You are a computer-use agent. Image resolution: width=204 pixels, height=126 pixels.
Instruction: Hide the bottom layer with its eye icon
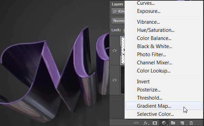115,80
